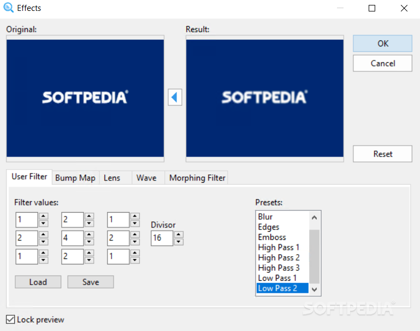
Task: Decrement the bottom-right filter value
Action: coord(135,261)
